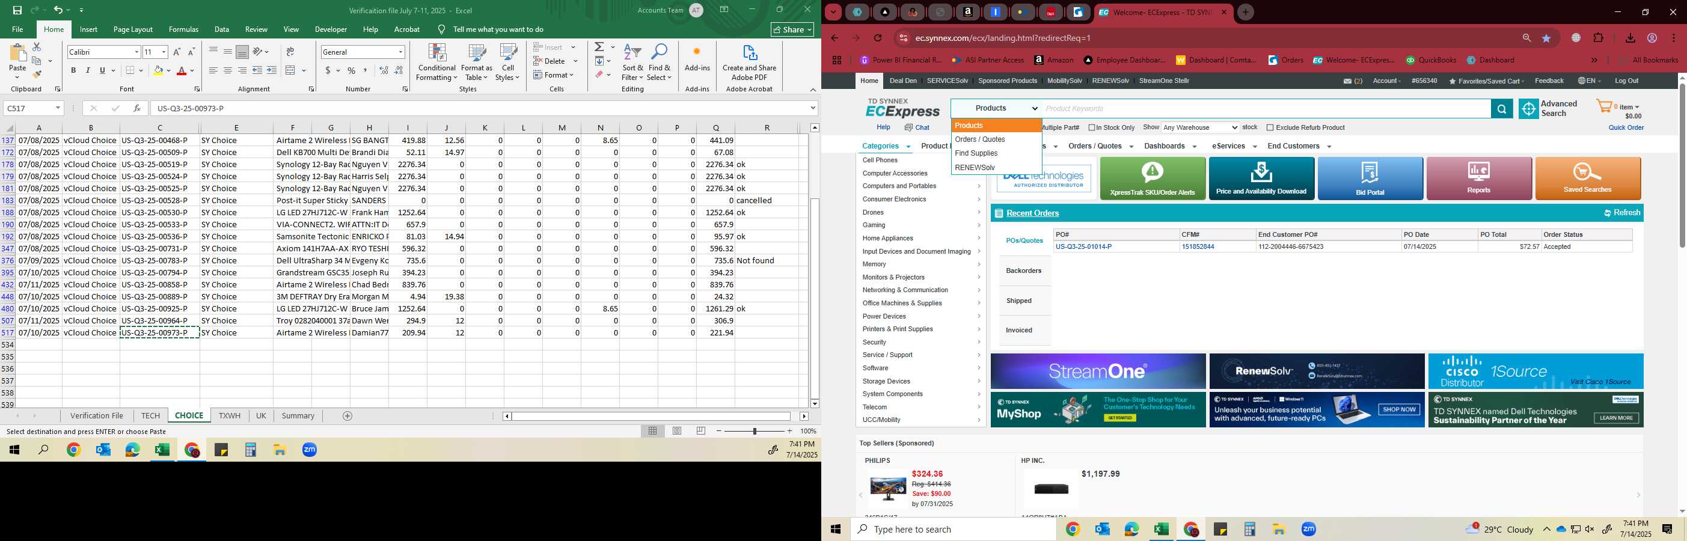Screen dimensions: 1687x541
Task: Click the Cut scissors icon in Excel
Action: [37, 47]
